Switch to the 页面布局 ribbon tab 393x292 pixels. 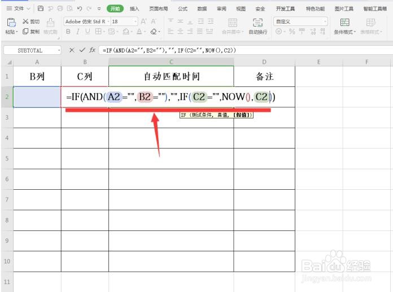[158, 9]
